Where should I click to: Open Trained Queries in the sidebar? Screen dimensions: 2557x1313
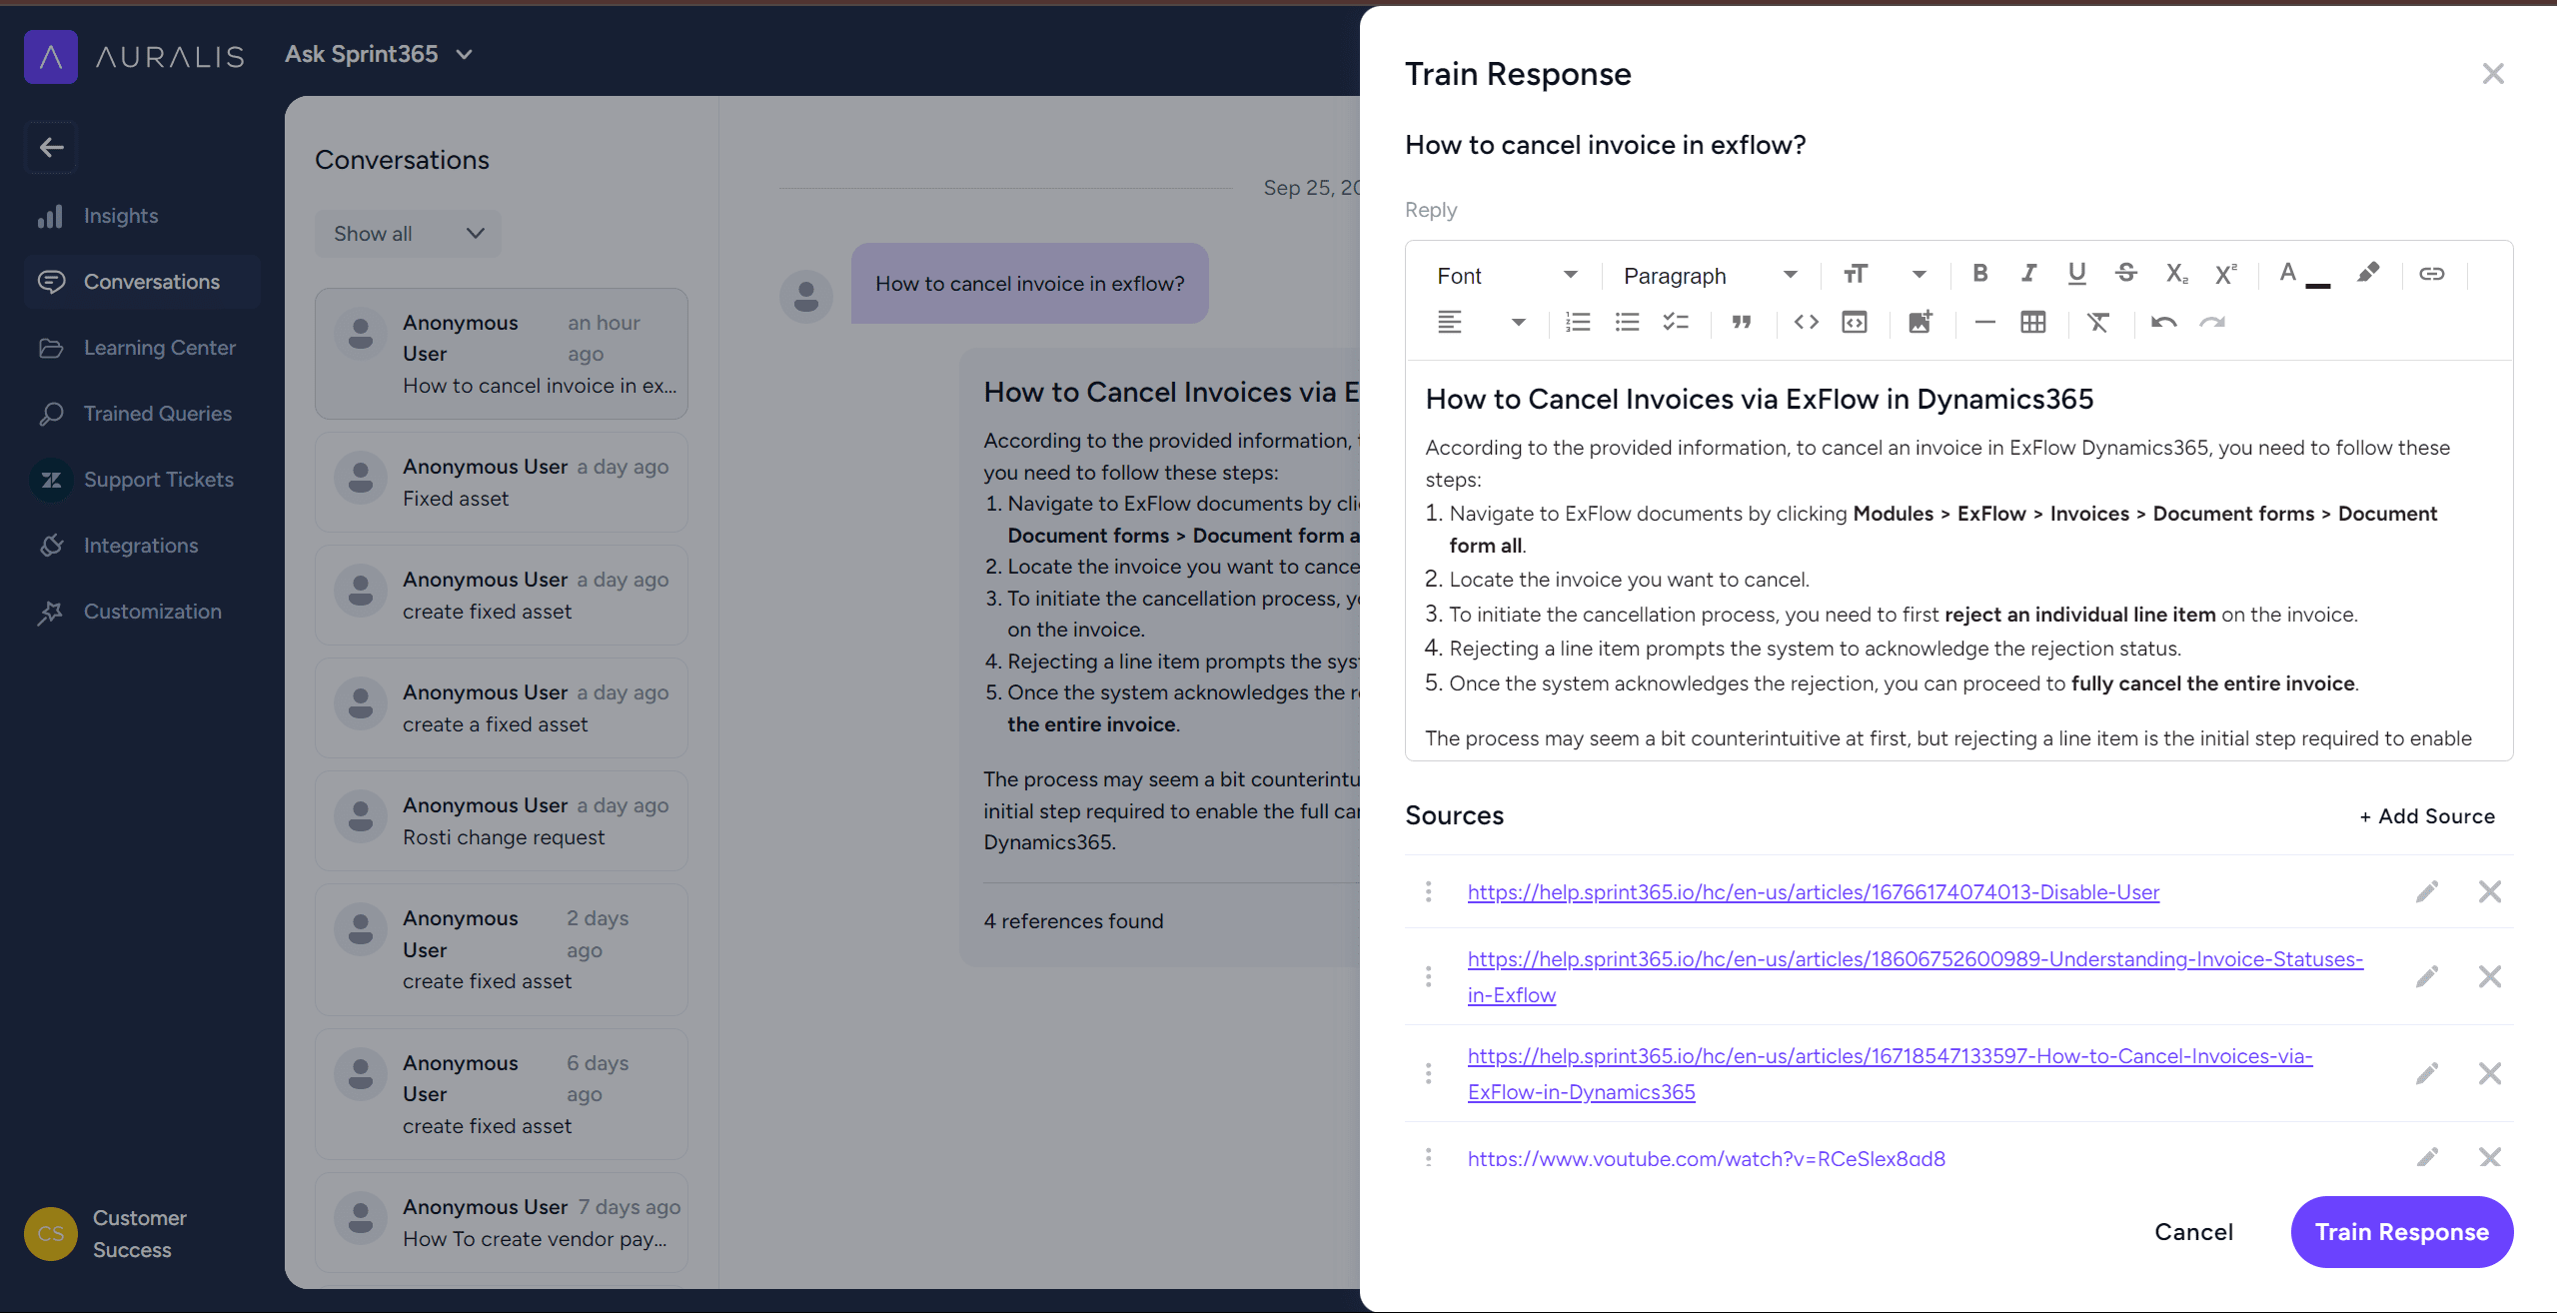coord(157,414)
